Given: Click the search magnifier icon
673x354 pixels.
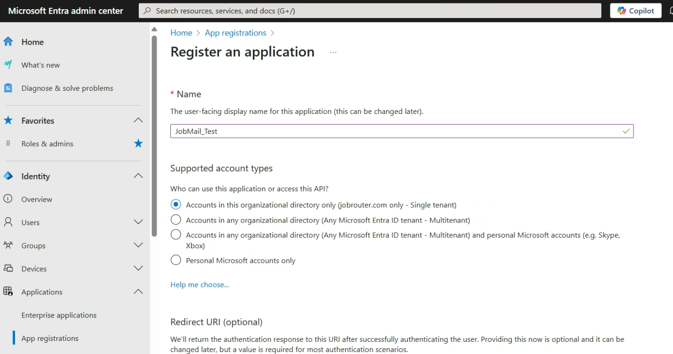Looking at the screenshot, I should (147, 11).
